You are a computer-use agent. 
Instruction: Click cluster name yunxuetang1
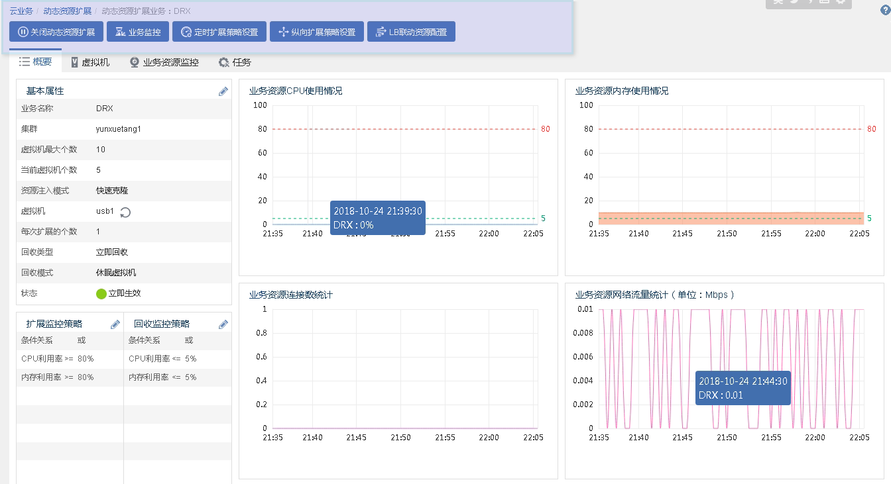[x=119, y=129]
